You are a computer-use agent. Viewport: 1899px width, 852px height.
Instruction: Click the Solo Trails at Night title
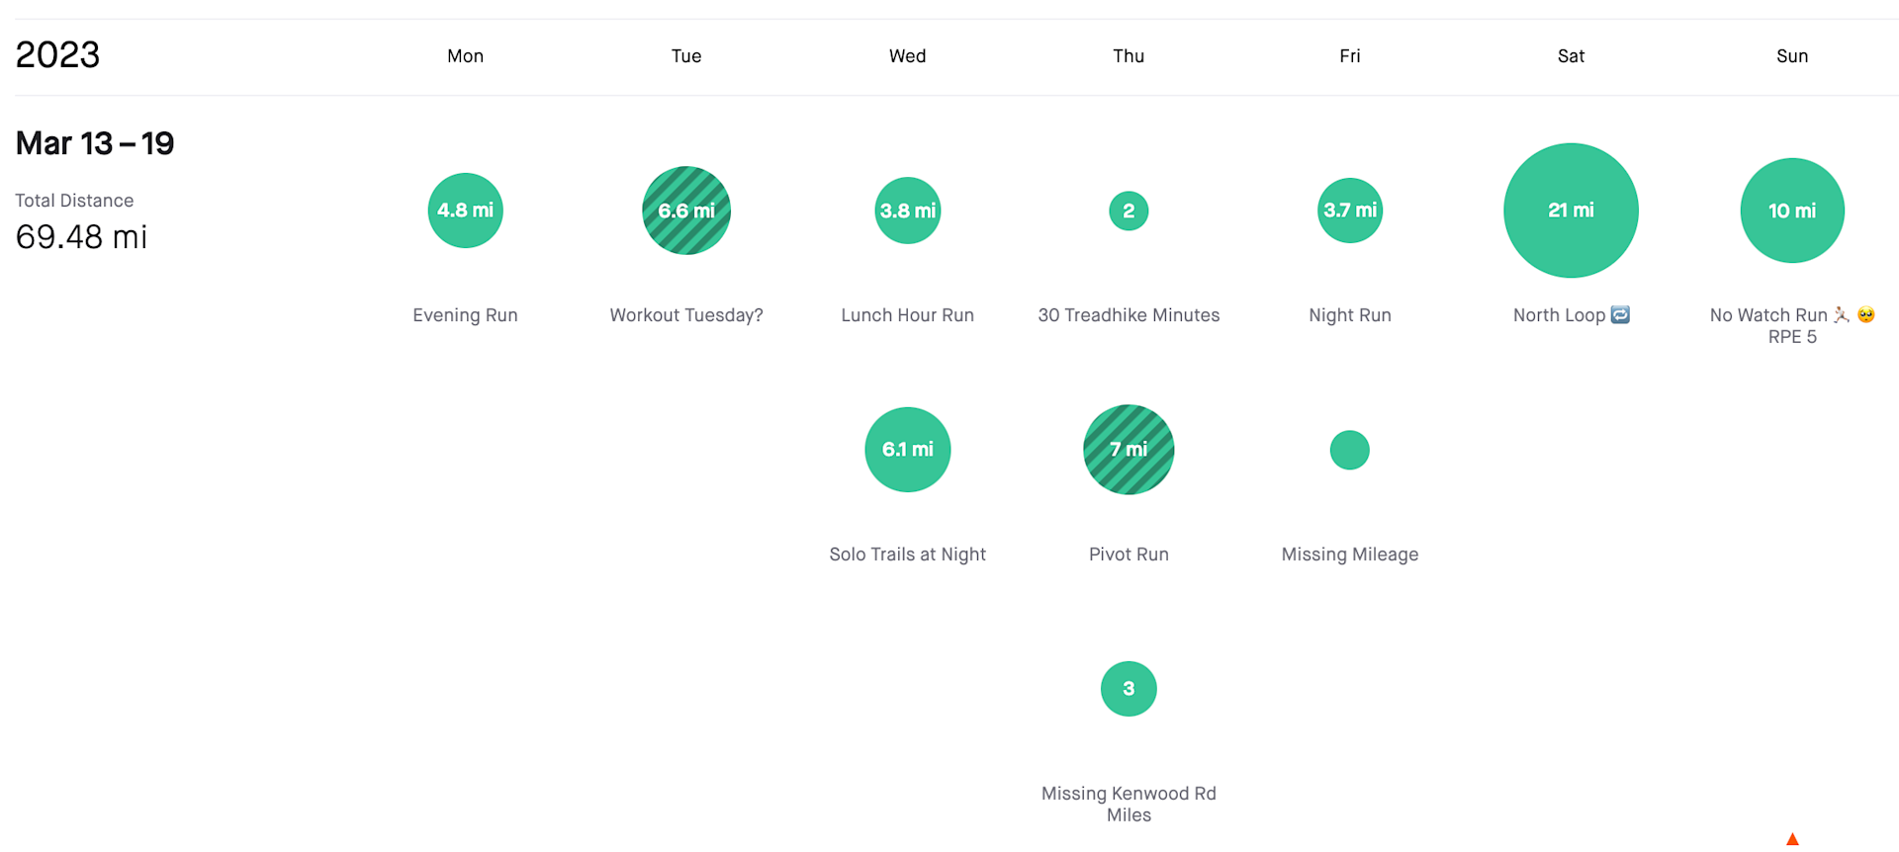point(907,554)
